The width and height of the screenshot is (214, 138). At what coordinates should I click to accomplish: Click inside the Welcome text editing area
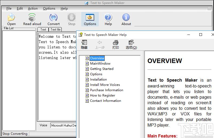[x=57, y=76]
